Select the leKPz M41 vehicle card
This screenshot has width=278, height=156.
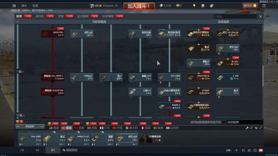coord(53,34)
